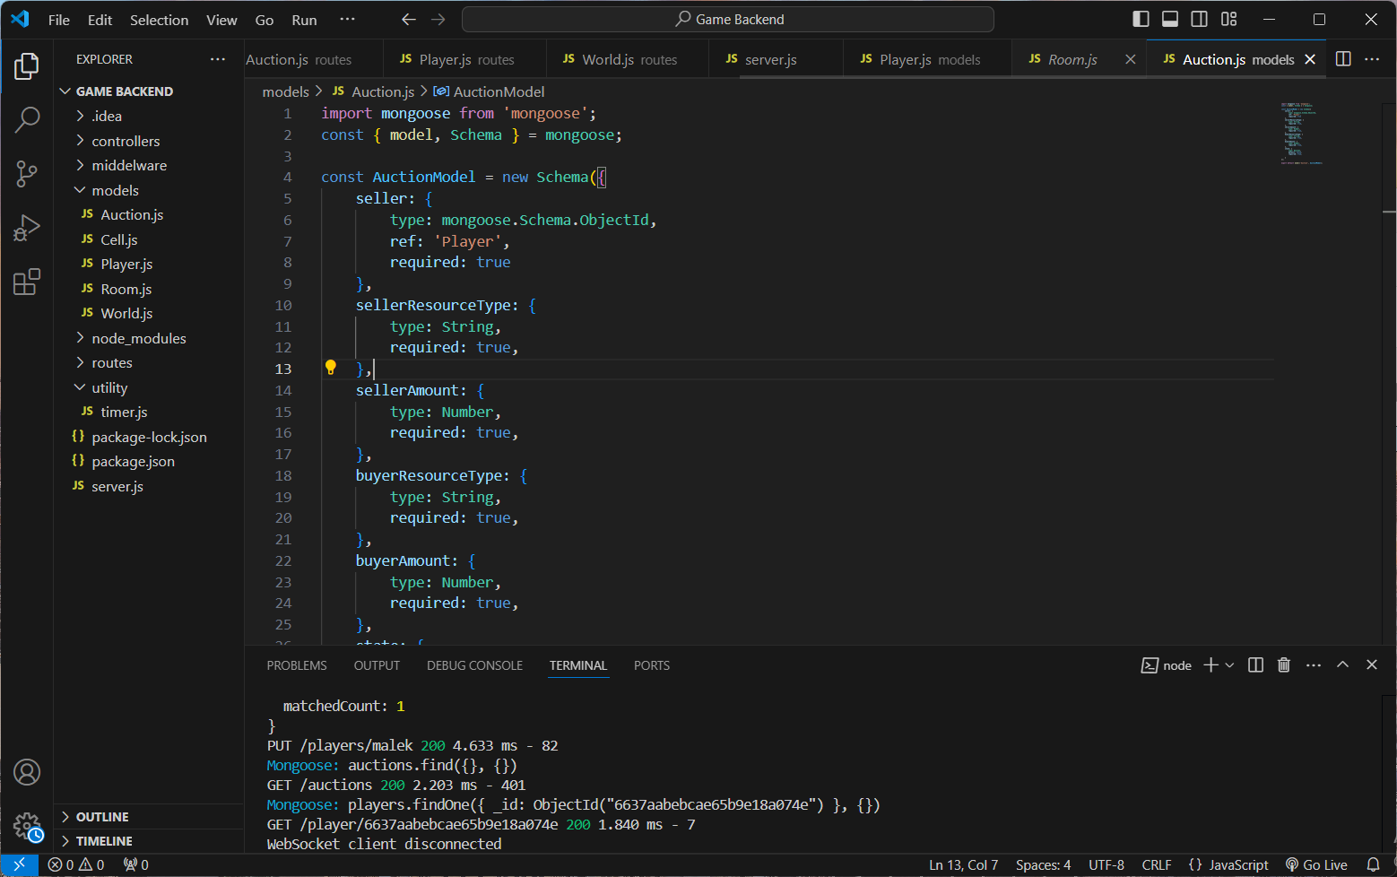Open the Search view in activity bar
Viewport: 1397px width, 877px height.
point(27,119)
